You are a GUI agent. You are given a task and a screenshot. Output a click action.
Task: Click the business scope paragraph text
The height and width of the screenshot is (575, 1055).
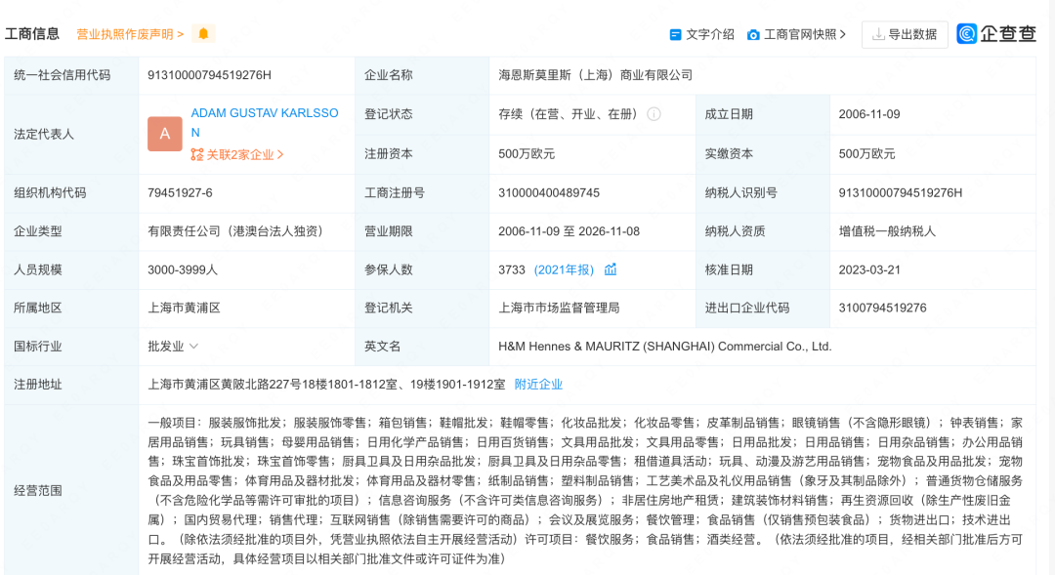(x=585, y=490)
